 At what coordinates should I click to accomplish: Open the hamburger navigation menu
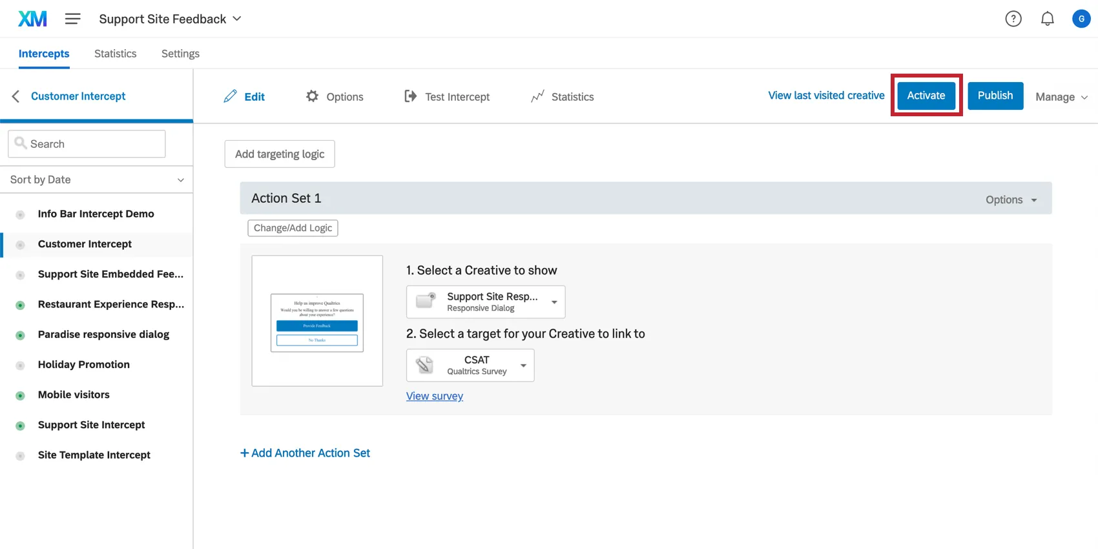(x=73, y=19)
